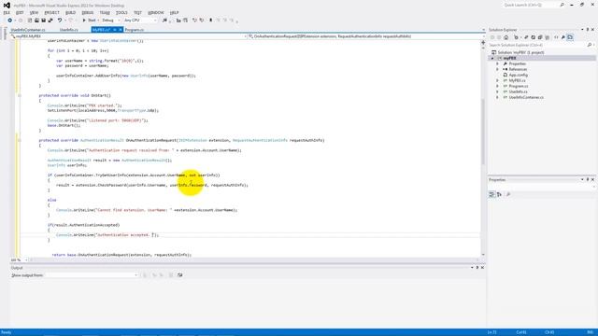This screenshot has height=336, width=598.
Task: Open the BUILD menu
Action: (71, 12)
